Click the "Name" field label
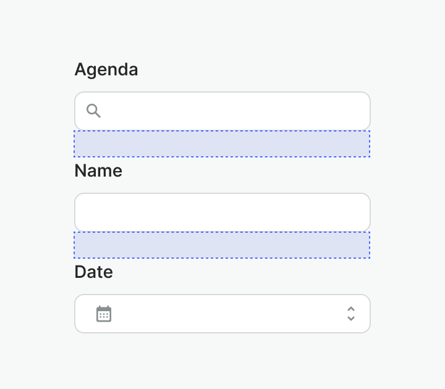 [x=98, y=171]
